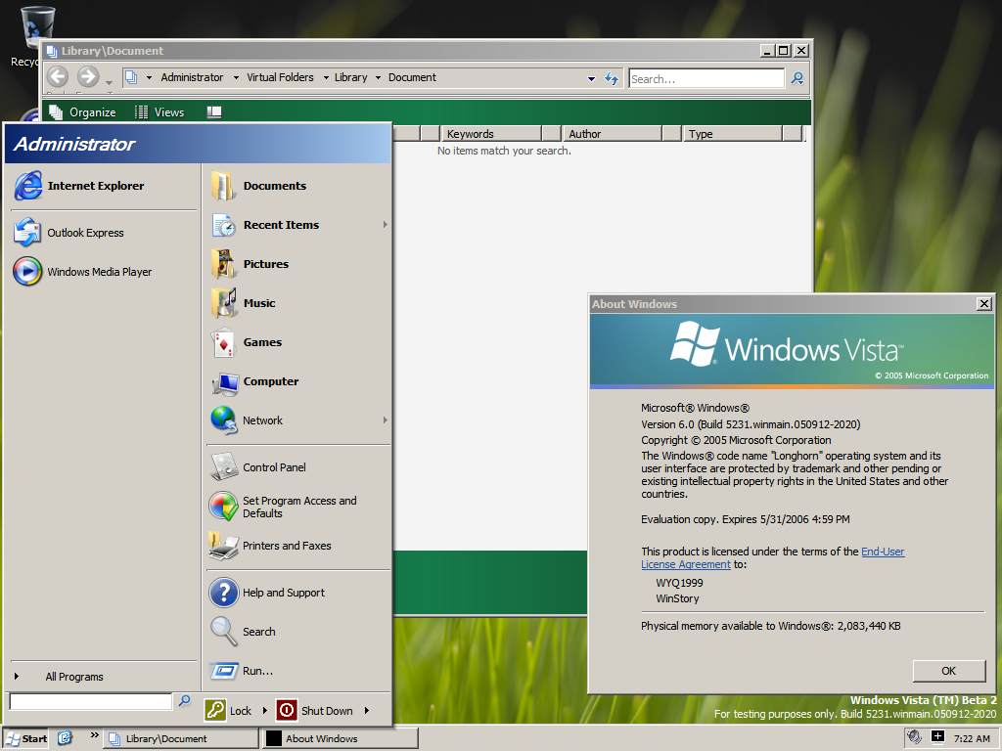Viewport: 1002px width, 751px height.
Task: Toggle the preview pane button beside Views
Action: tap(214, 112)
